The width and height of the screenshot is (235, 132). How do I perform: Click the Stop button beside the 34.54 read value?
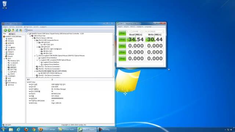[122, 39]
